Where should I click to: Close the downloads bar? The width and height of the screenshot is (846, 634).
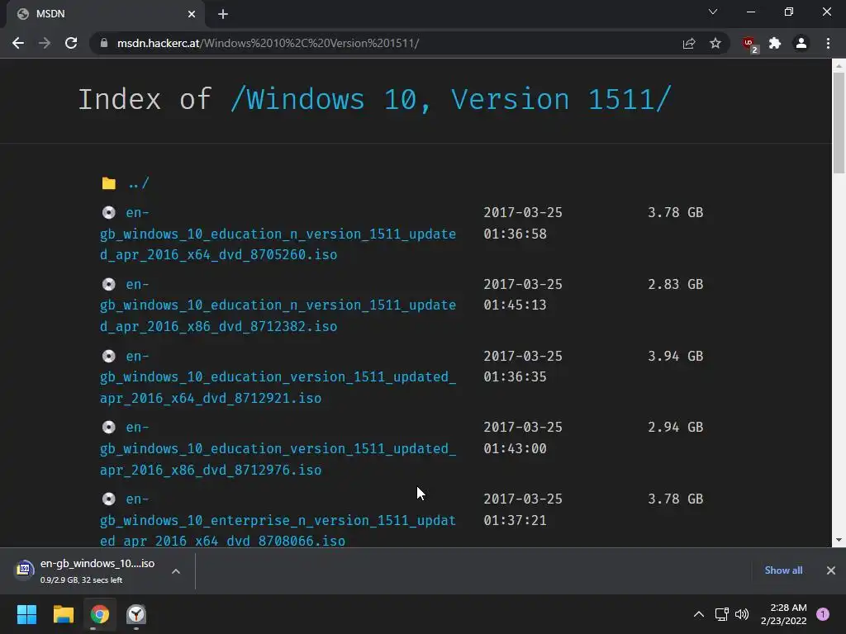coord(831,570)
